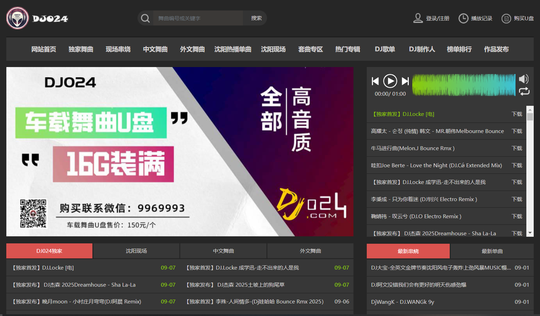Open list entry DJ阿文没错我们会有更好的明天

pos(419,285)
